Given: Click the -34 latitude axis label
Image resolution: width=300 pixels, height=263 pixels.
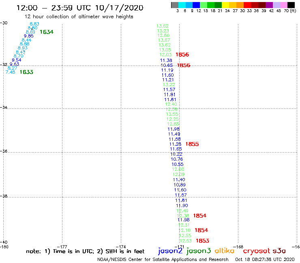Looking at the screenshot, I should point(4,107).
